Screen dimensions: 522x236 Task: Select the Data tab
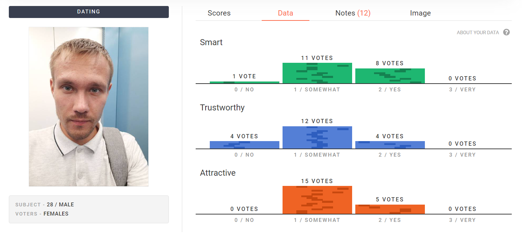click(285, 13)
